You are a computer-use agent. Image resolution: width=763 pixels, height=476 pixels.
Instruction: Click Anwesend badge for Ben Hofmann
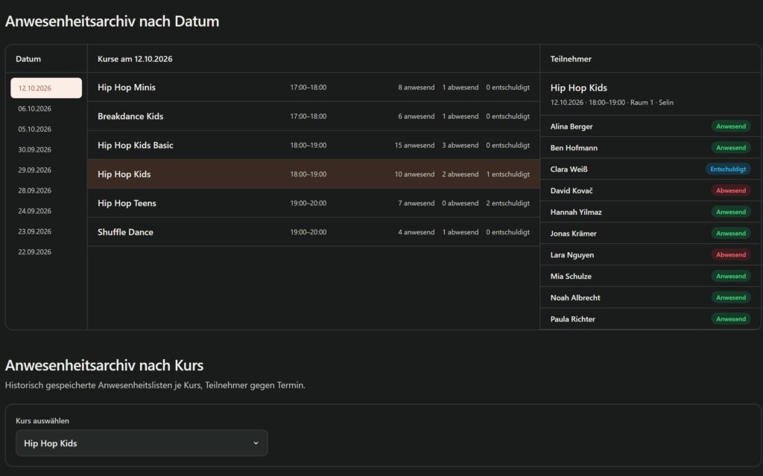coord(731,148)
